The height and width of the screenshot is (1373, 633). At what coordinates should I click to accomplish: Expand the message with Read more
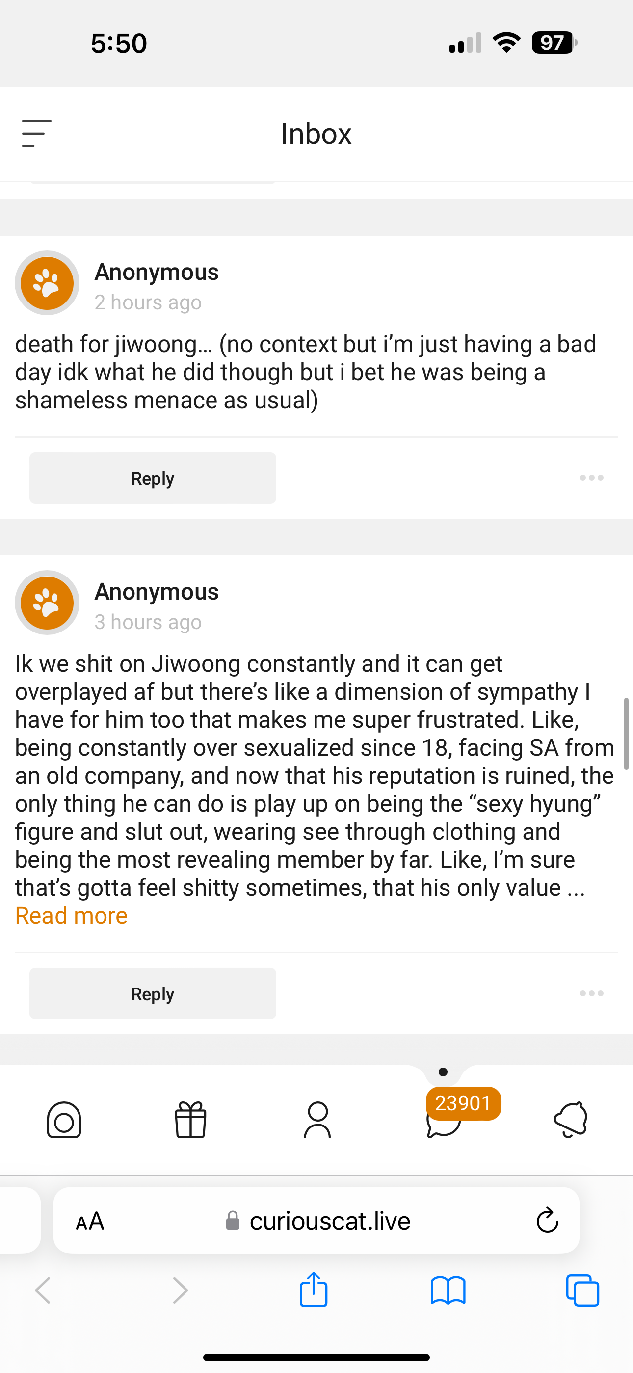pos(72,916)
